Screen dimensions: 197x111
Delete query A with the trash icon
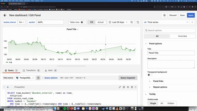132,87
